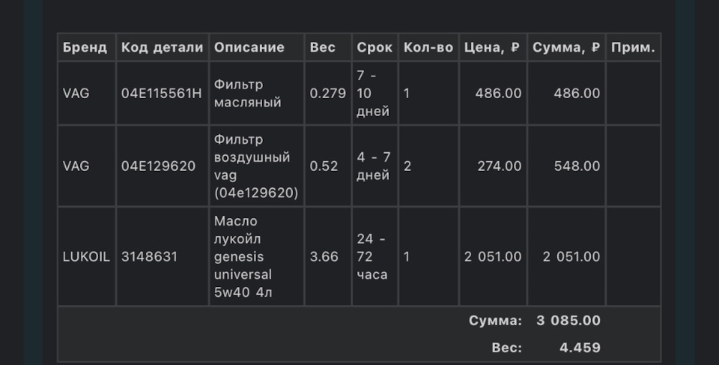Select Масло лукойл genesis description
719x365 pixels.
click(243, 256)
